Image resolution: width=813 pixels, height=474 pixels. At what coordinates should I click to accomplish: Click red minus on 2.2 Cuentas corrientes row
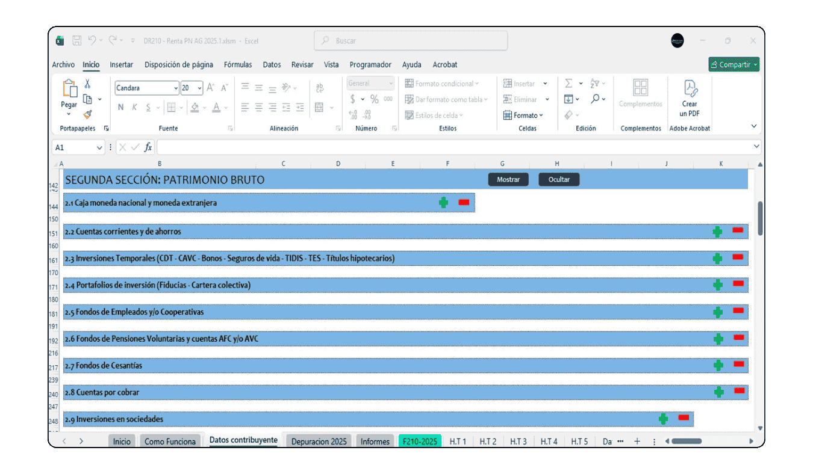click(738, 230)
